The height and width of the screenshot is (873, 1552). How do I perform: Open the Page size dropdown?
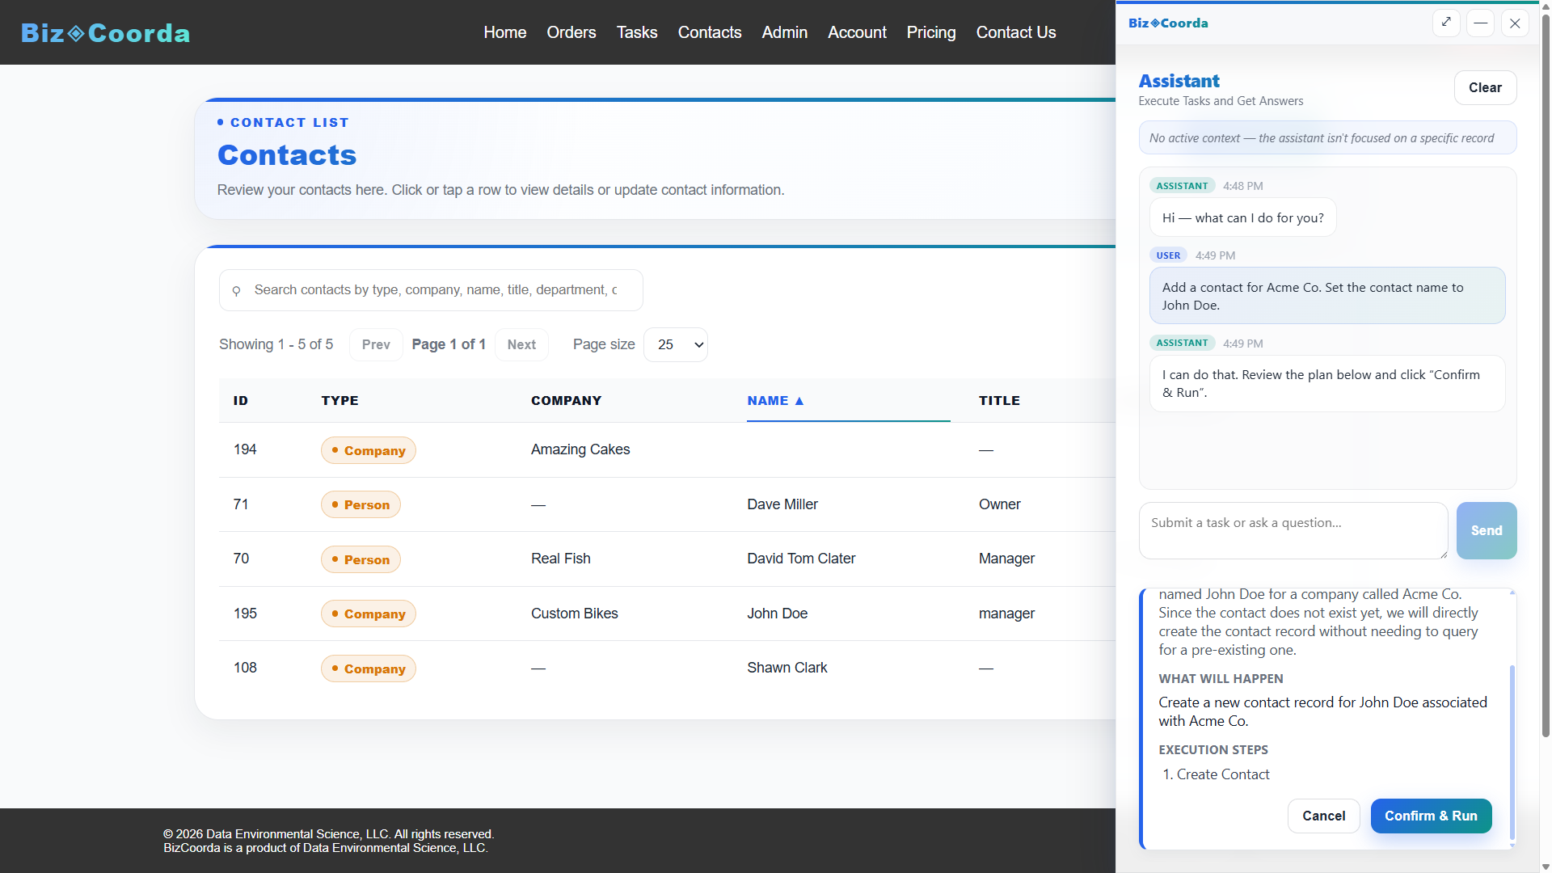[x=676, y=344]
